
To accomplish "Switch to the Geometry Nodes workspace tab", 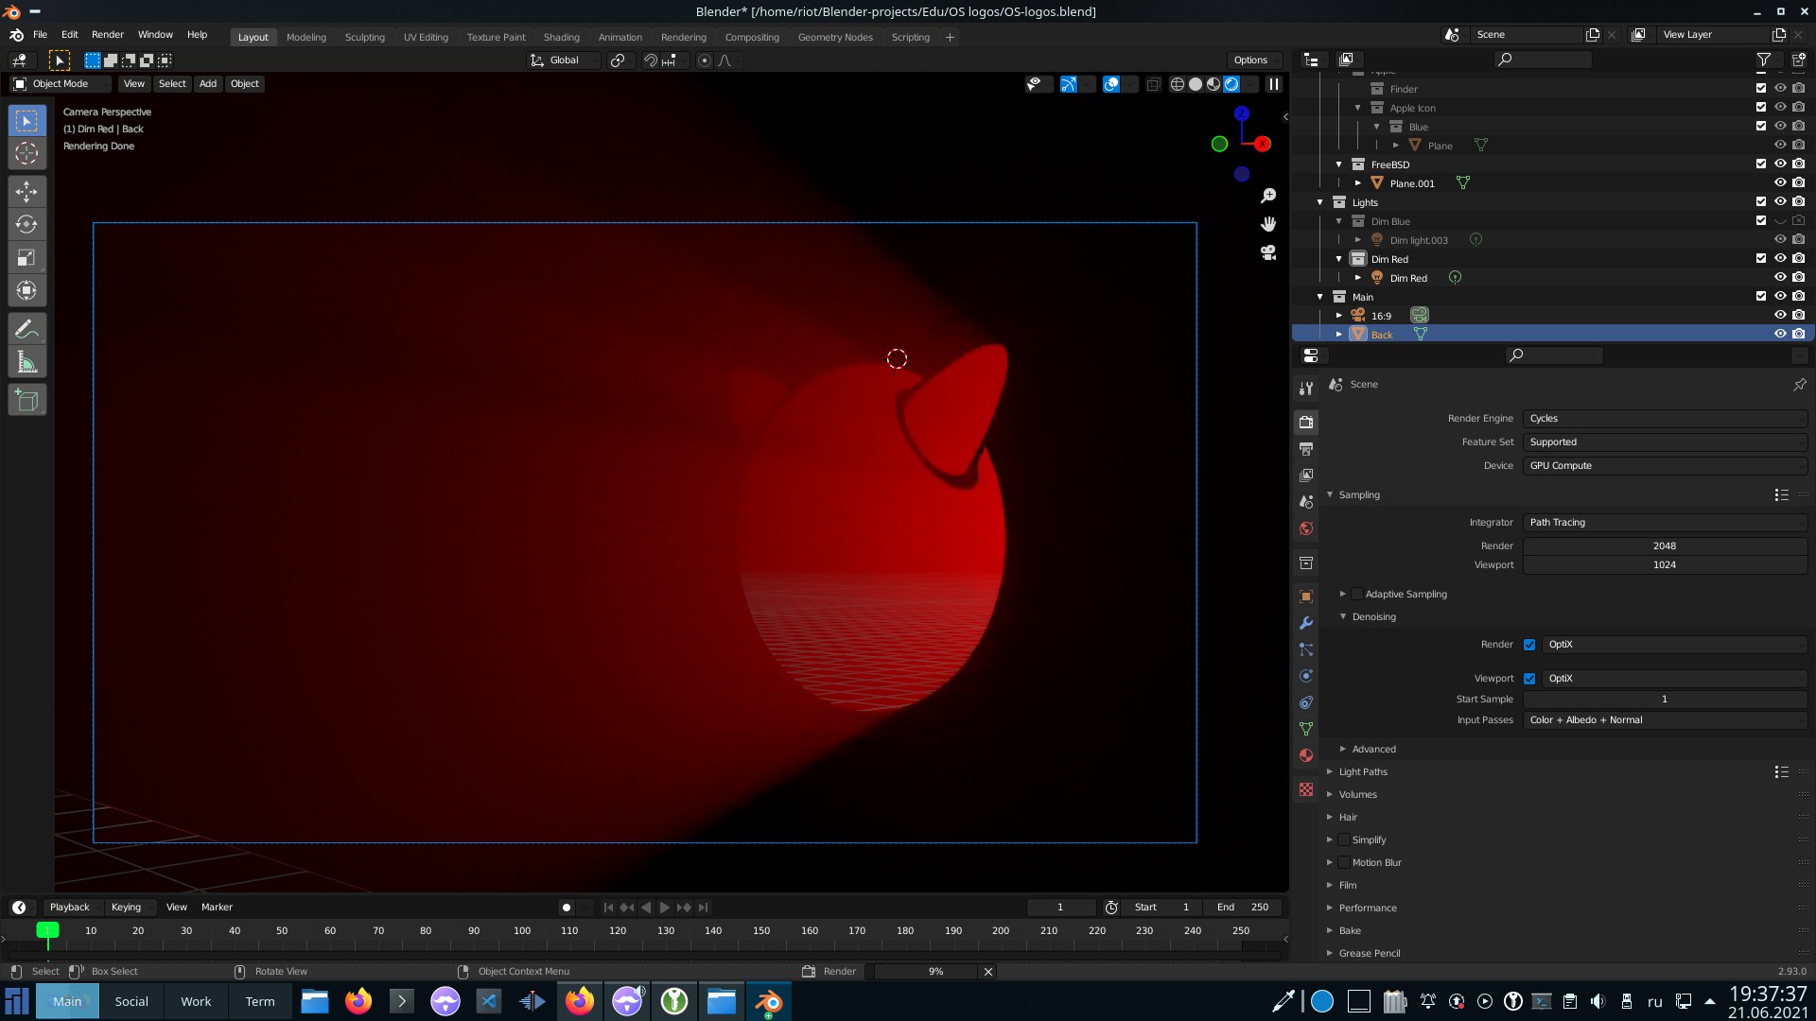I will (835, 38).
